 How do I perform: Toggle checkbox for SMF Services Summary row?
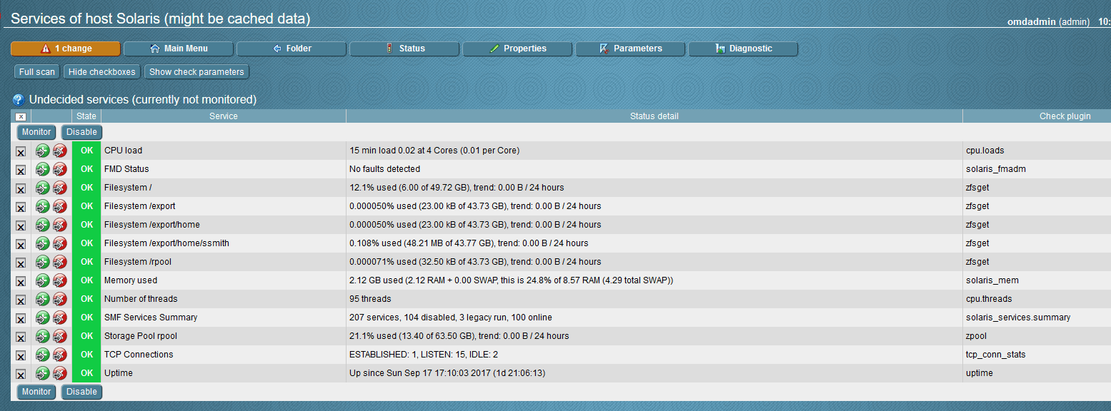click(21, 319)
